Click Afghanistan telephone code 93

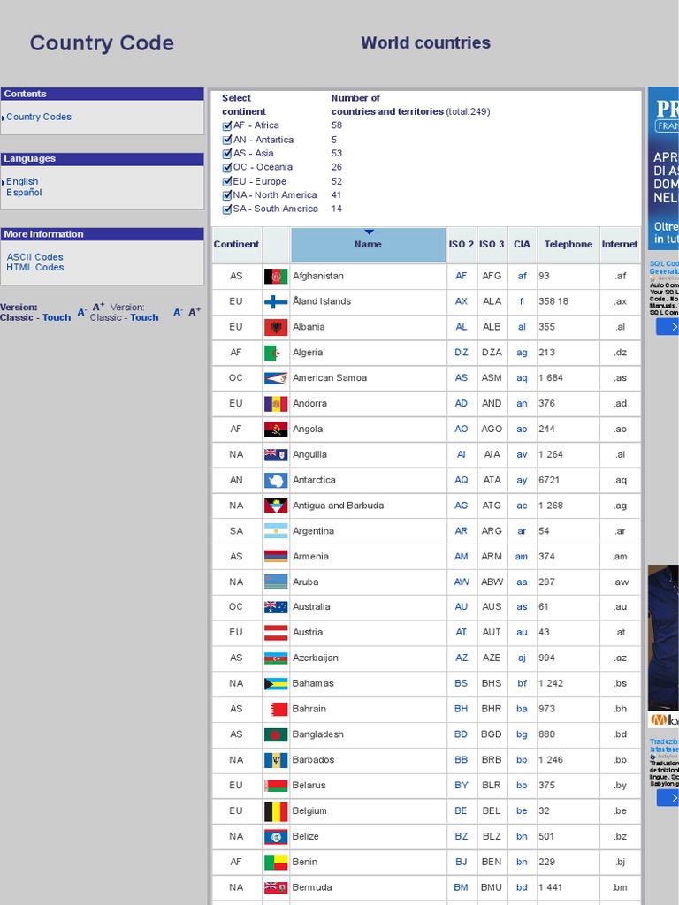[545, 277]
